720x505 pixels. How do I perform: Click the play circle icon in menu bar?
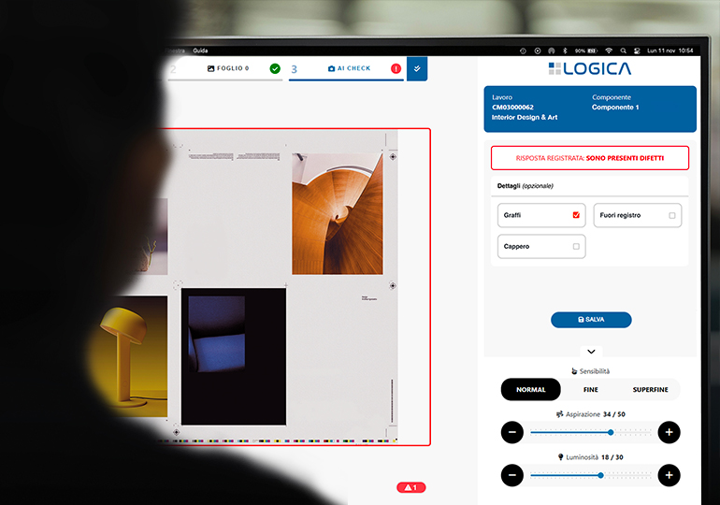tap(538, 50)
